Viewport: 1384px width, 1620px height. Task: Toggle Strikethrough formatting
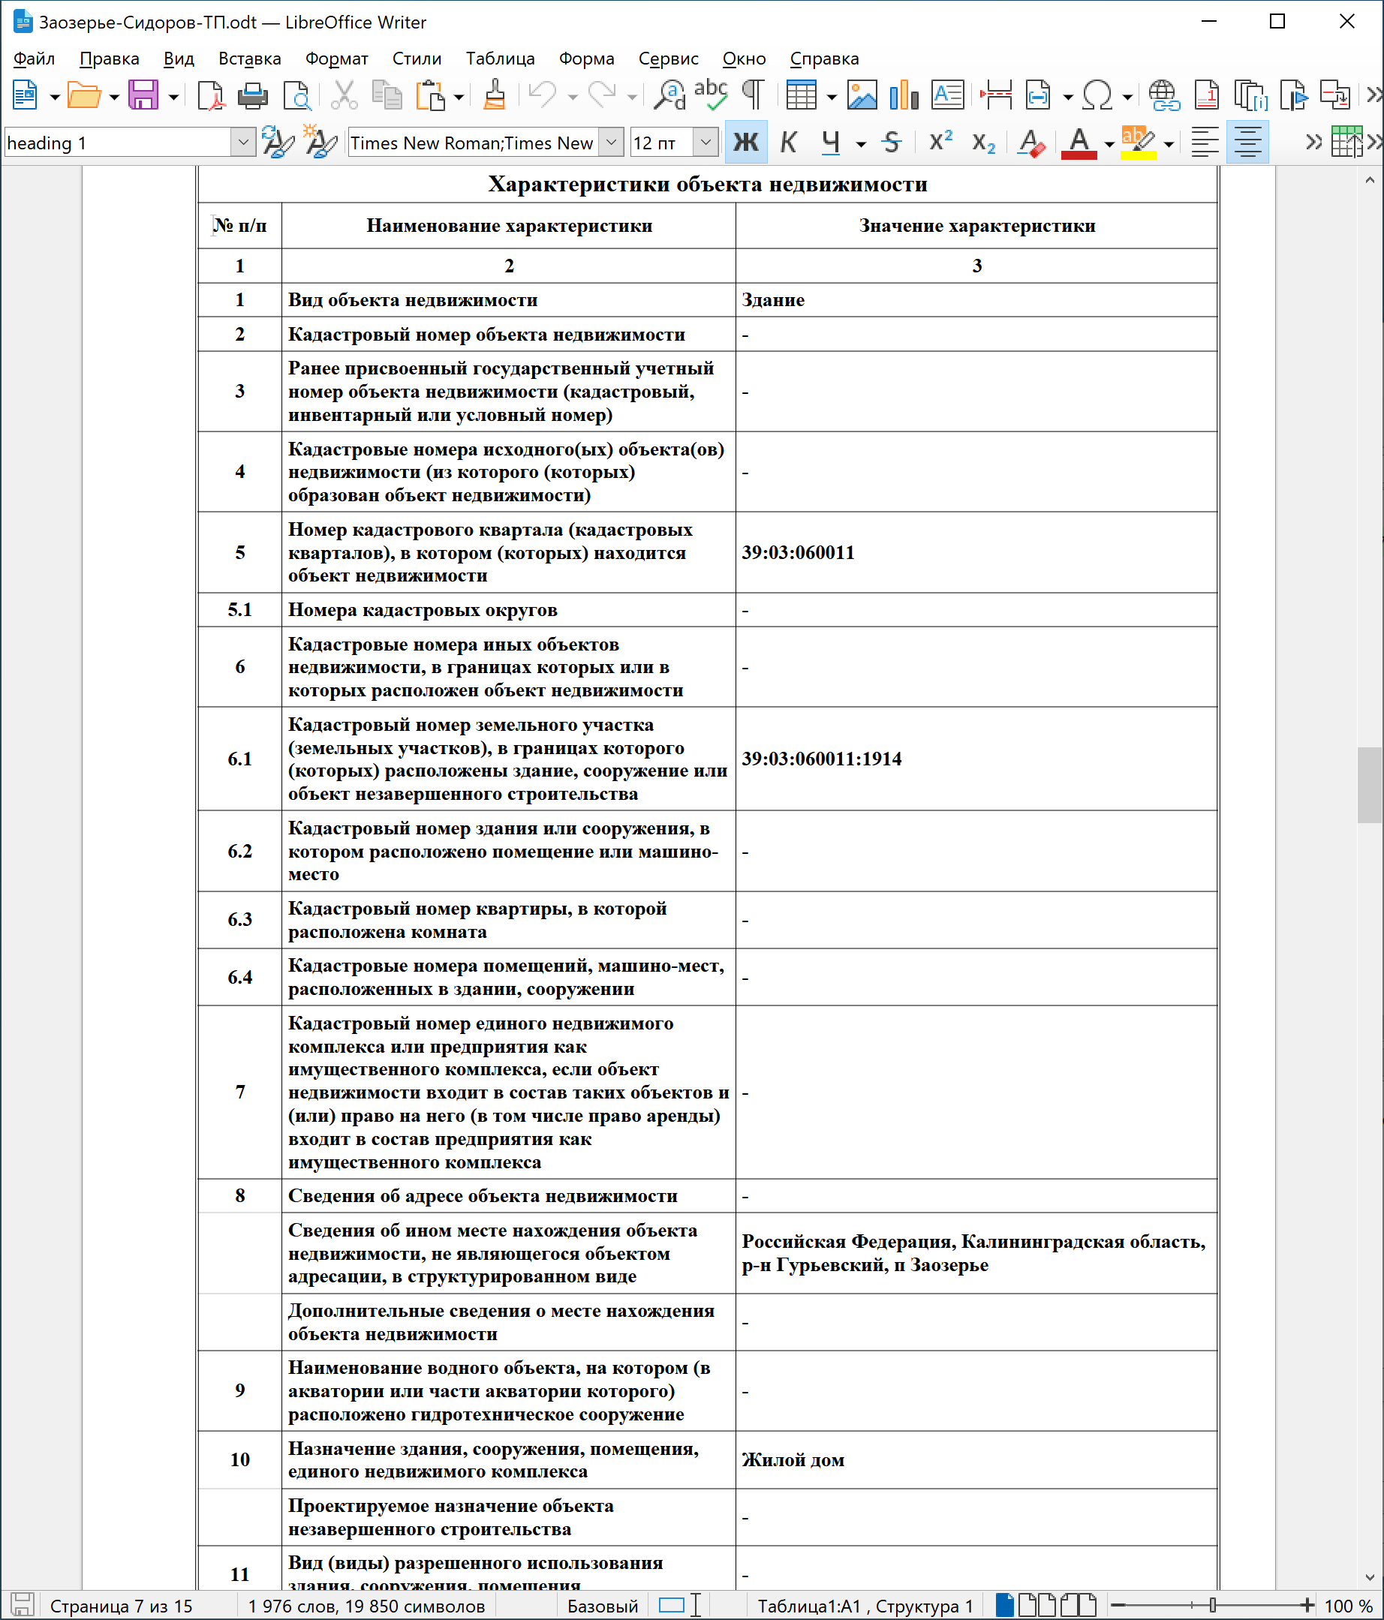[x=892, y=143]
